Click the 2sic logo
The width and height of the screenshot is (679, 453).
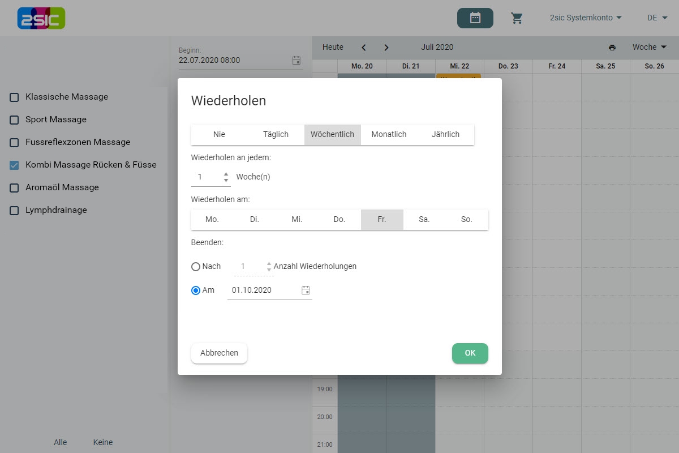click(x=41, y=18)
